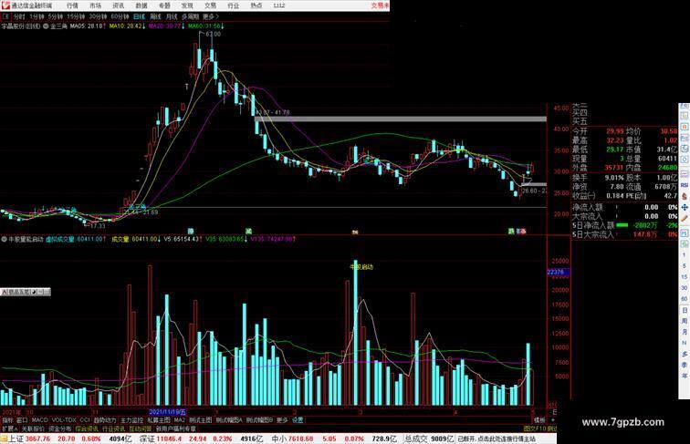Click the 多 multi-period sidebar shortcut

pyautogui.click(x=685, y=354)
